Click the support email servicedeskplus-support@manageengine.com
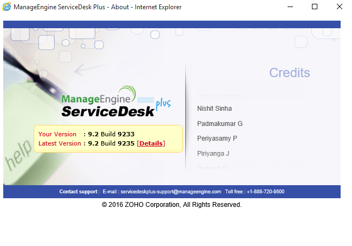This screenshot has width=352, height=246. pyautogui.click(x=171, y=192)
